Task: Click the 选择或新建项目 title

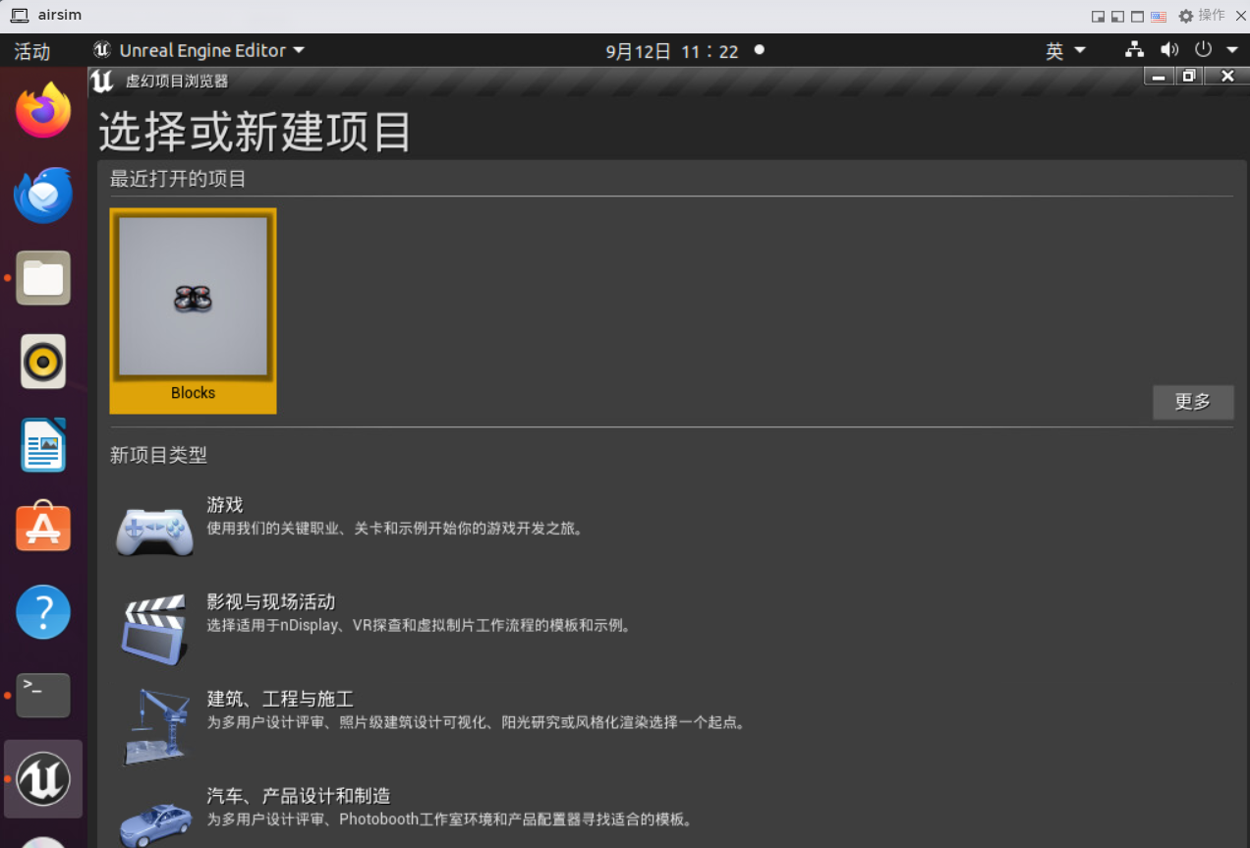Action: pos(256,132)
